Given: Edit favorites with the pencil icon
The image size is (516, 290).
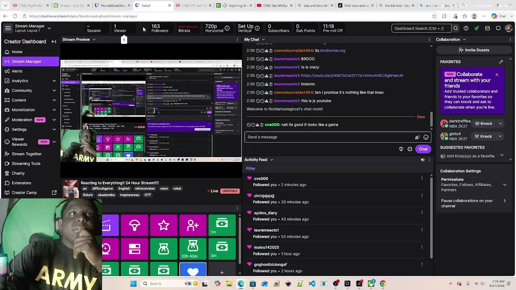Looking at the screenshot, I should coord(501,62).
